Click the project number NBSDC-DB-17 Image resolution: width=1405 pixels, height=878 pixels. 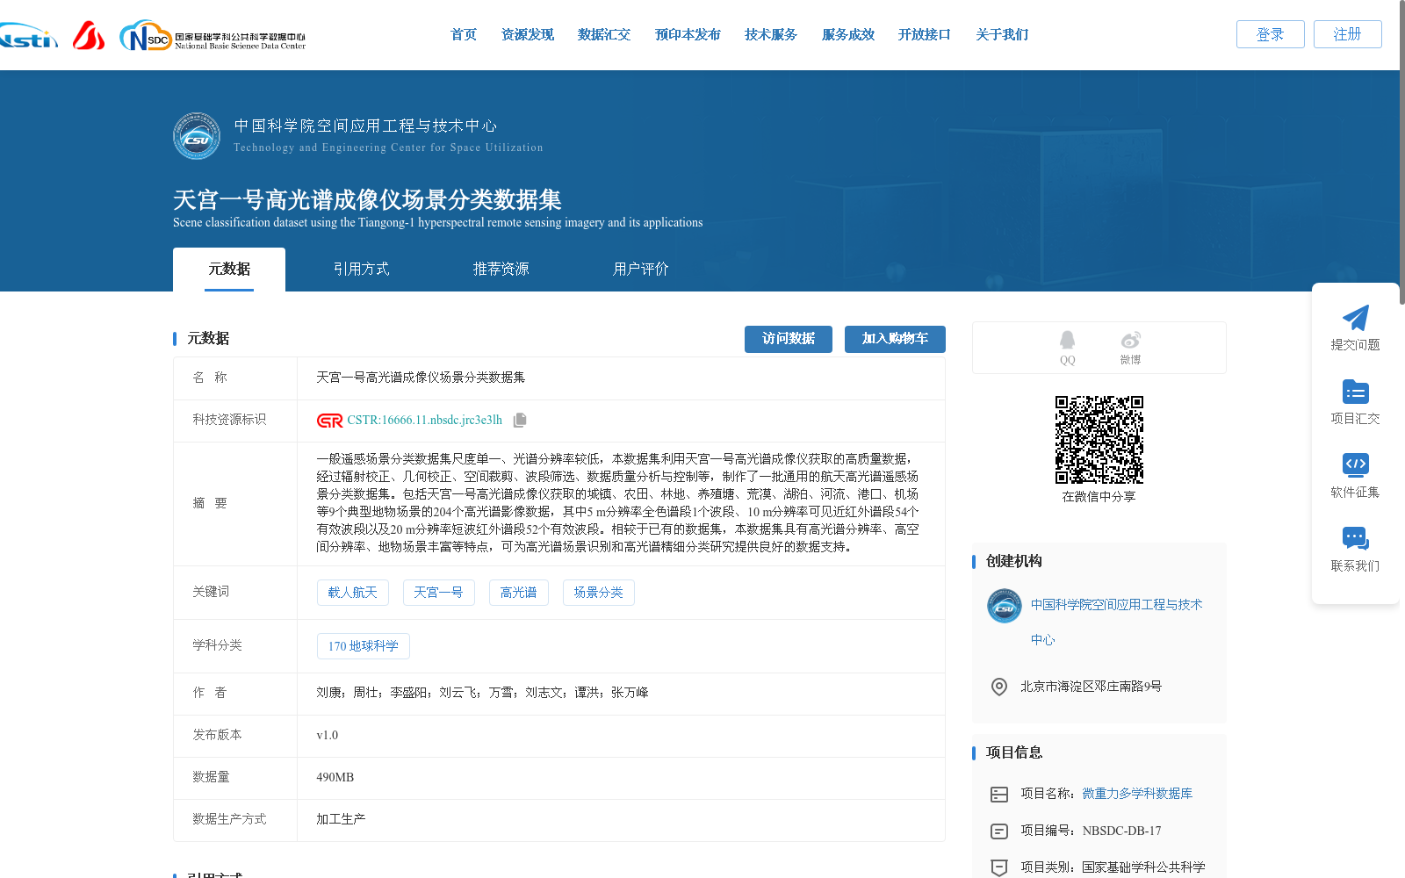[x=1122, y=831]
